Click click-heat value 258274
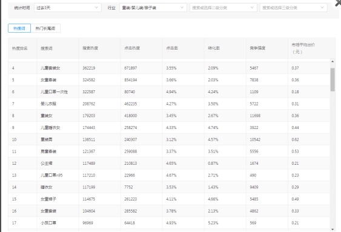Image resolution: width=341 pixels, height=232 pixels. (x=130, y=128)
